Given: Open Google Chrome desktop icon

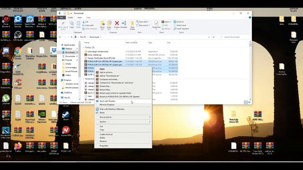Looking at the screenshot, I should pyautogui.click(x=18, y=53).
